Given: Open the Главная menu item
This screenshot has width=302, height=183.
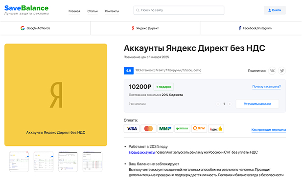Looking at the screenshot, I should [74, 11].
